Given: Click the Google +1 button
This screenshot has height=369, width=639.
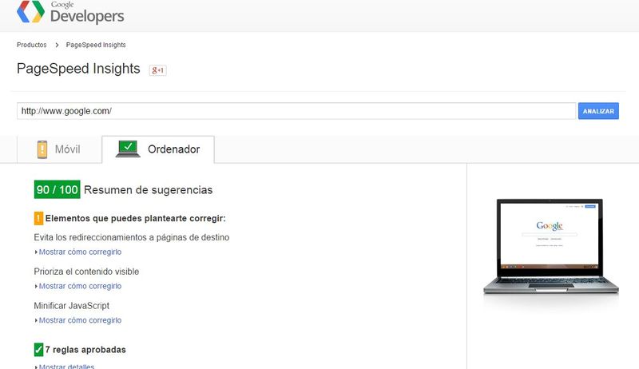Looking at the screenshot, I should [x=157, y=70].
